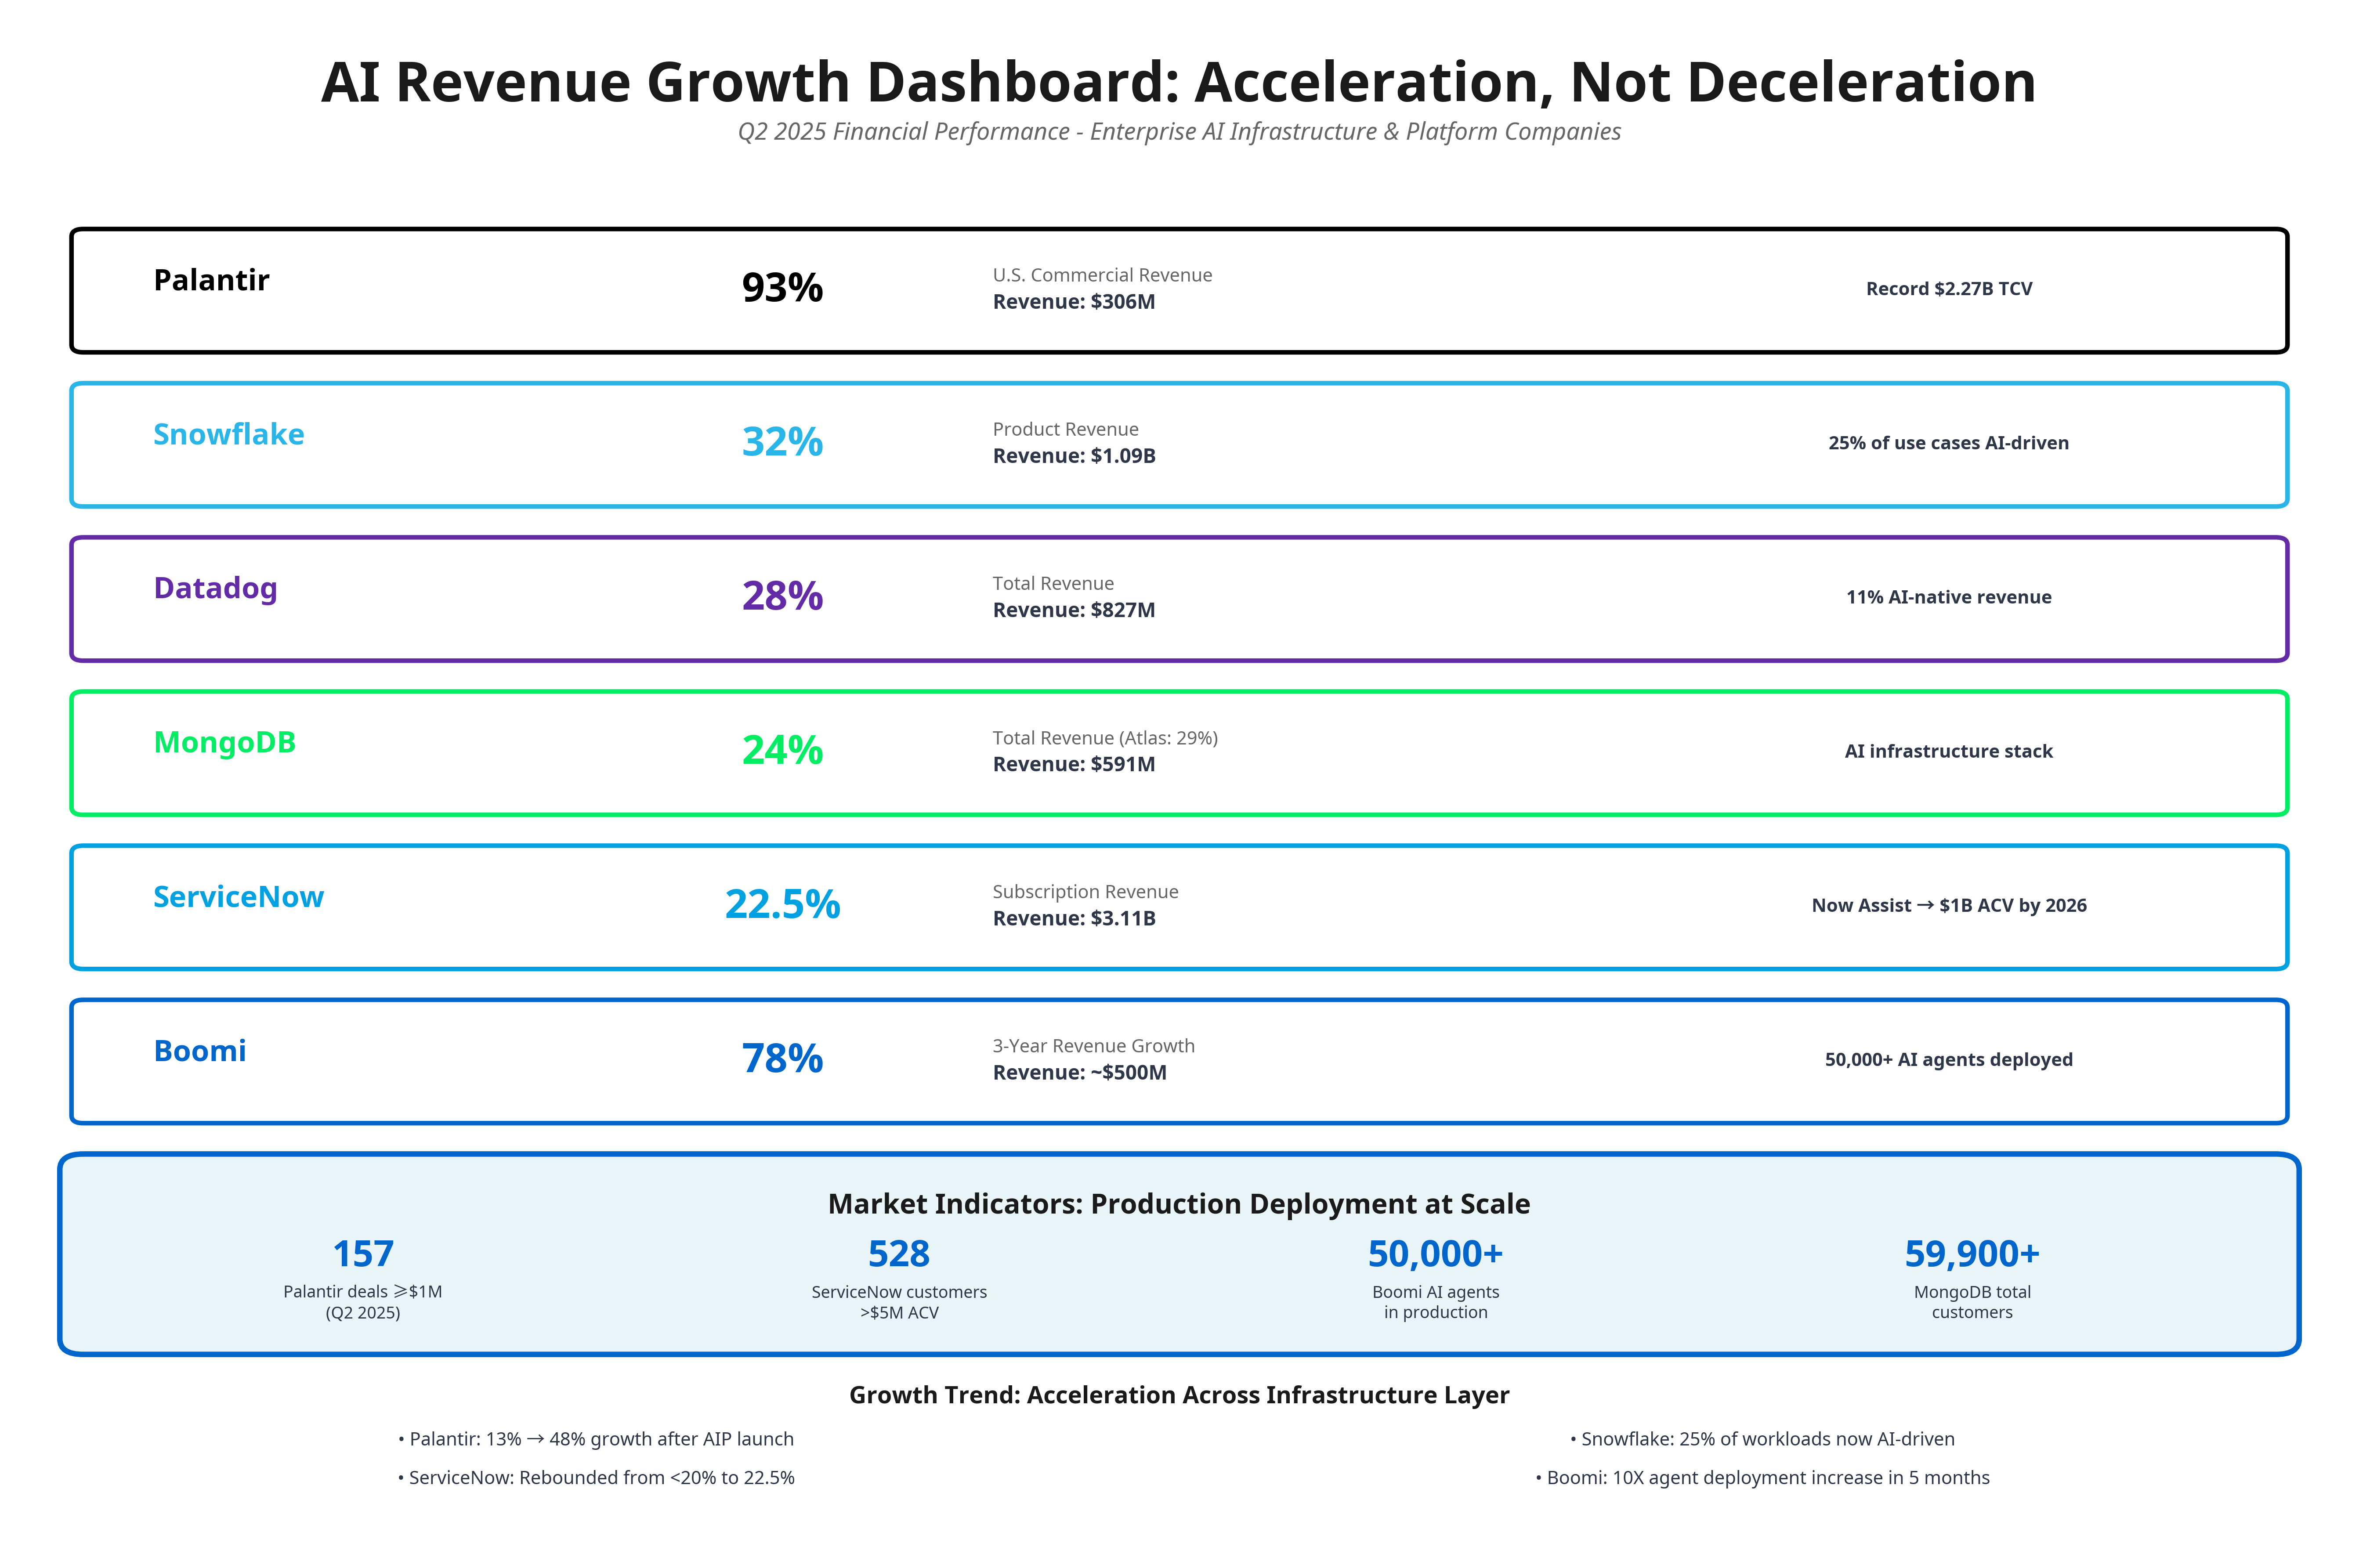Select the Snowflake company label
The height and width of the screenshot is (1568, 2359).
click(x=228, y=434)
